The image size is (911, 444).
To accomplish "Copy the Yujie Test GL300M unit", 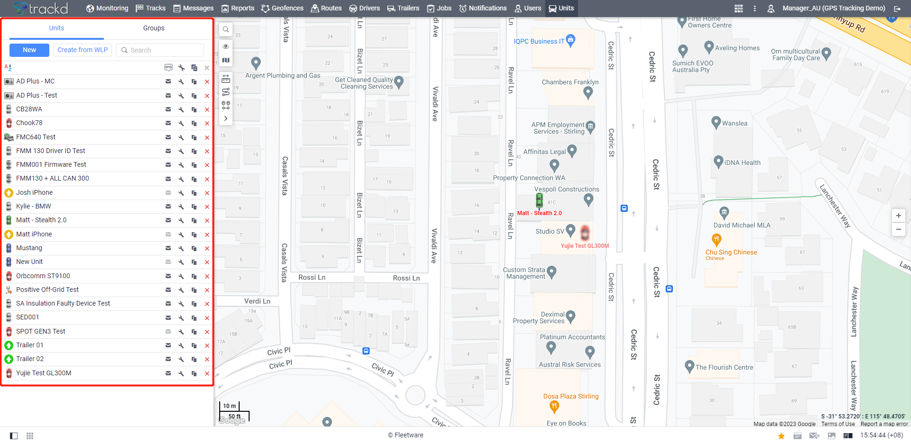I will (194, 373).
